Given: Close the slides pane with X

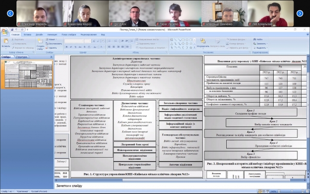Looking at the screenshot, I should [51, 57].
